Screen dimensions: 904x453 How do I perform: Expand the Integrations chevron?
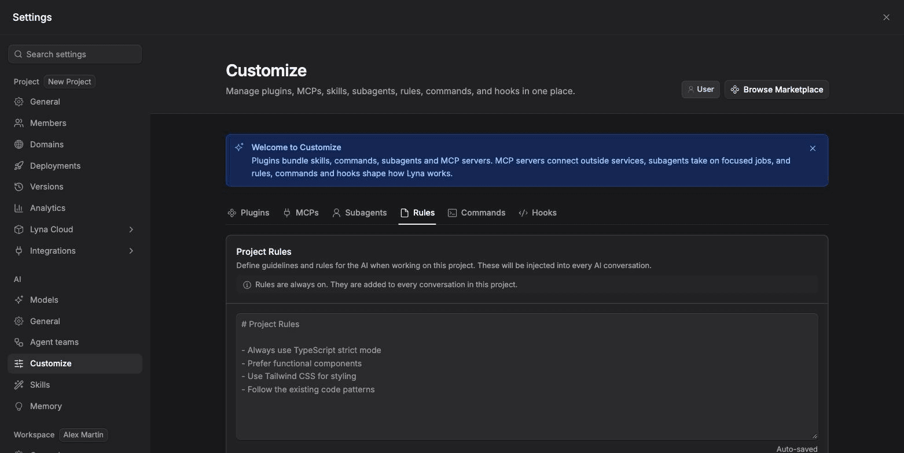click(131, 251)
